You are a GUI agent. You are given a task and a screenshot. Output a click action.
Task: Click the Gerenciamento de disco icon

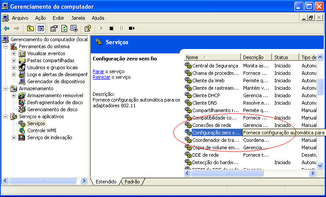tap(22, 109)
